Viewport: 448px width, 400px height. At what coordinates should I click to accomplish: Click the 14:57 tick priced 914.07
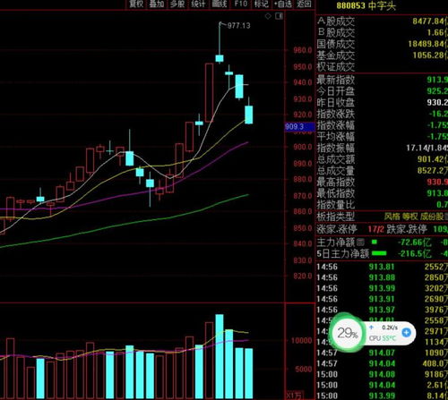383,353
